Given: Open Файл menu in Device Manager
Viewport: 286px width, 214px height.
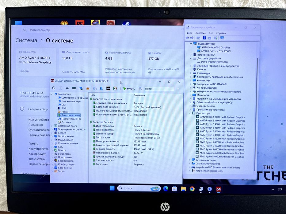Looking at the screenshot, I should (189, 33).
